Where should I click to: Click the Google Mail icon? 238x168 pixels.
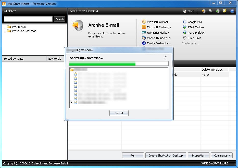pyautogui.click(x=185, y=22)
